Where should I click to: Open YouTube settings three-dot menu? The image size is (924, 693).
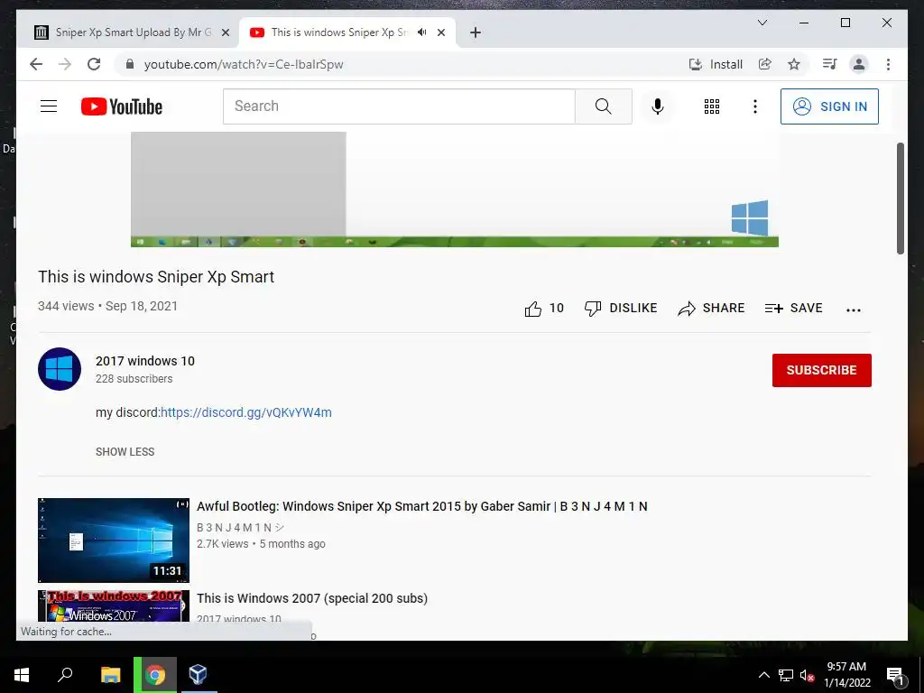click(755, 106)
